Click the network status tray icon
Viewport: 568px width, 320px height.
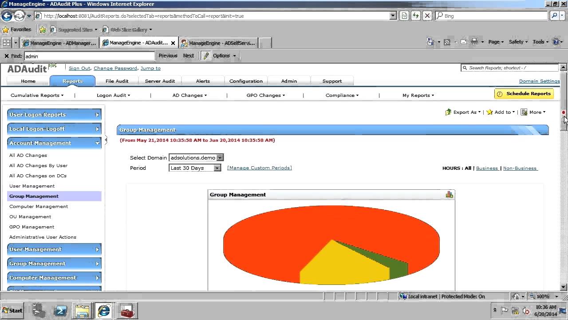pos(515,310)
